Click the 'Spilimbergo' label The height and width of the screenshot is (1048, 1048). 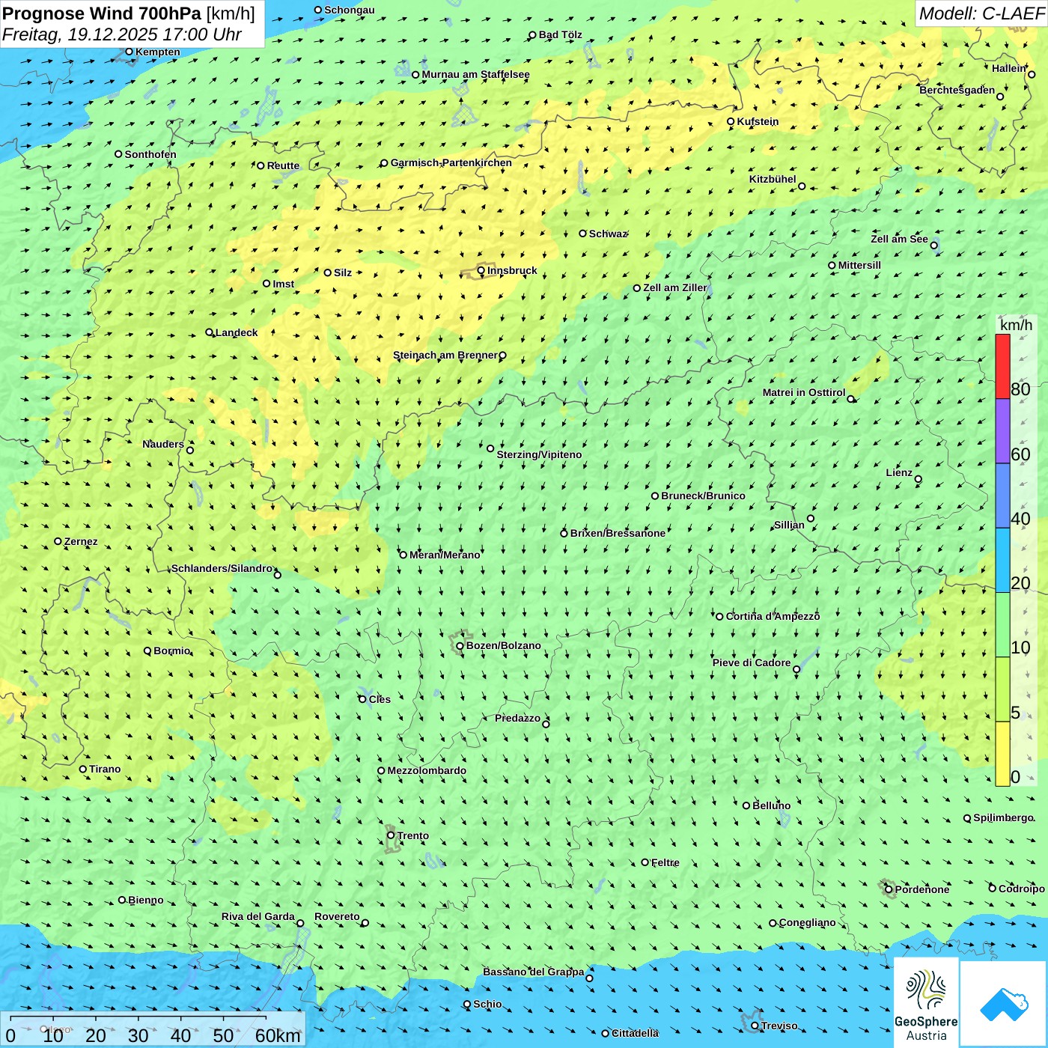[x=1003, y=817]
